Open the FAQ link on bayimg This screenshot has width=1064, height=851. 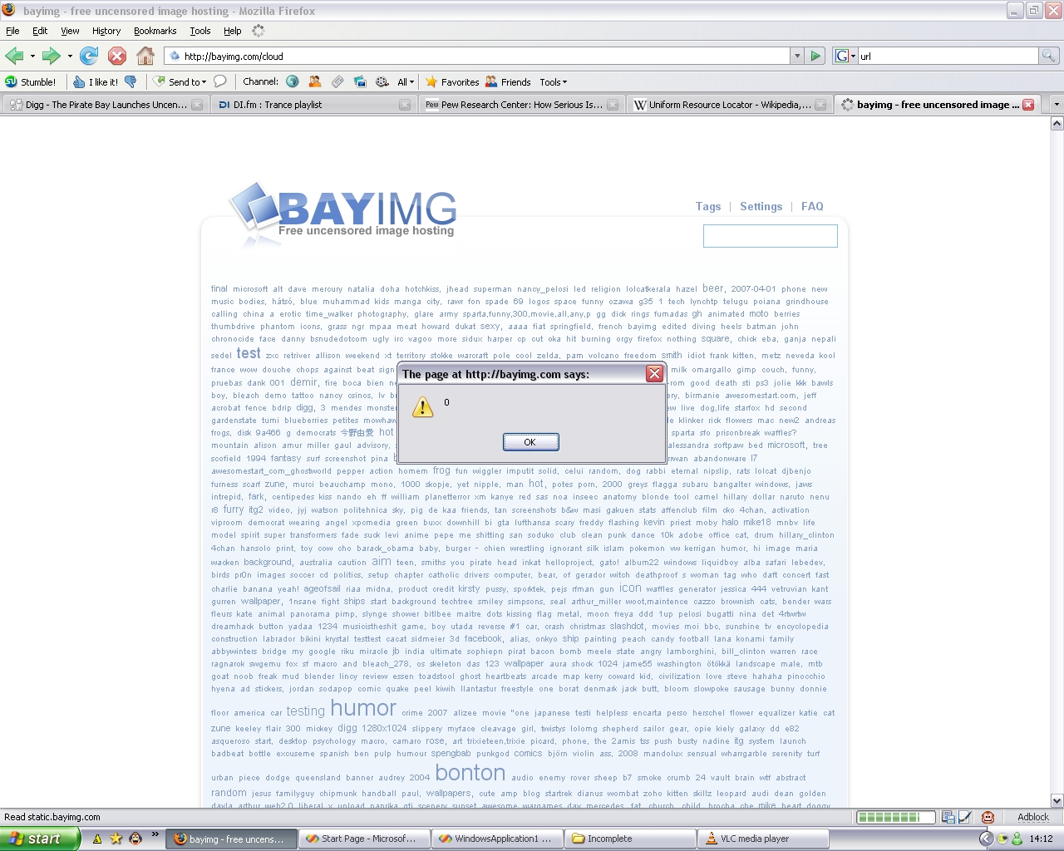[x=812, y=206]
